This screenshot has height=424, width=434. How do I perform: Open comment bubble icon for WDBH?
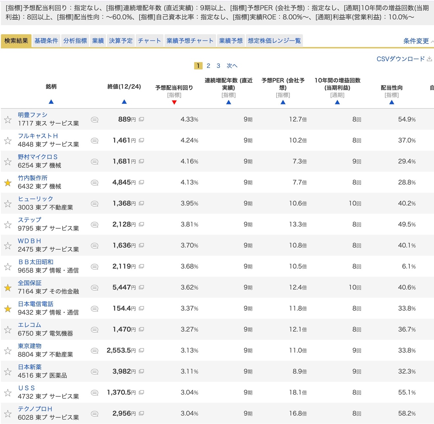(95, 246)
